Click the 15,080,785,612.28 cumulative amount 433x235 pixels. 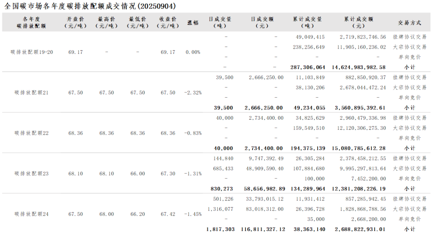pos(358,148)
